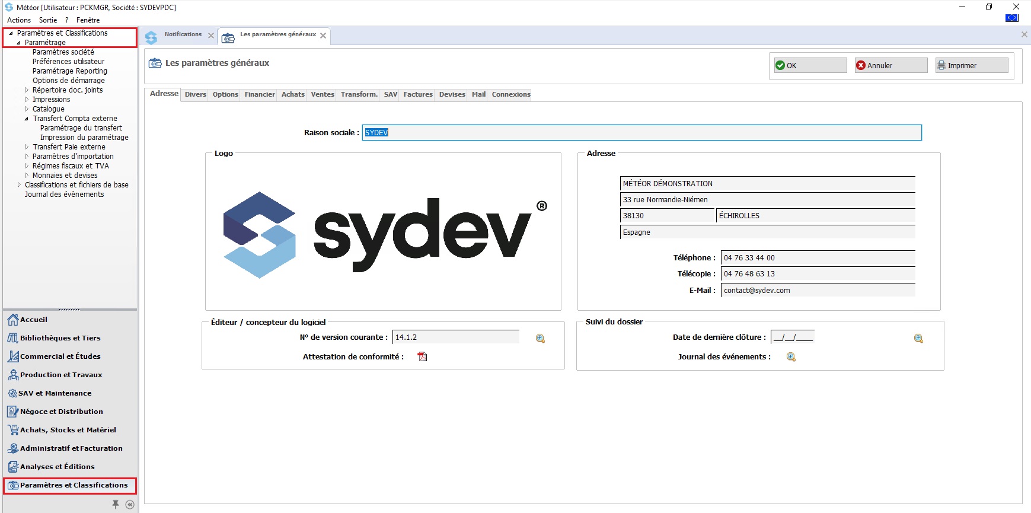
Task: Switch to the SAV tab
Action: coord(391,94)
